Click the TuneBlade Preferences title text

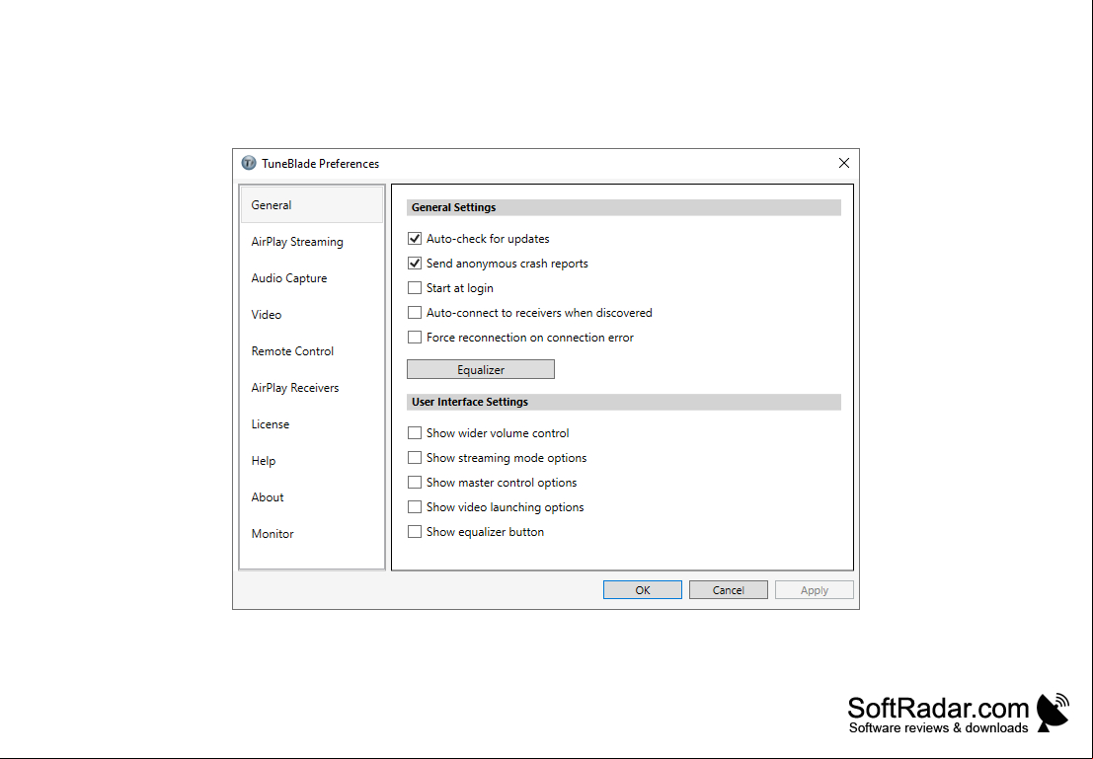point(321,164)
